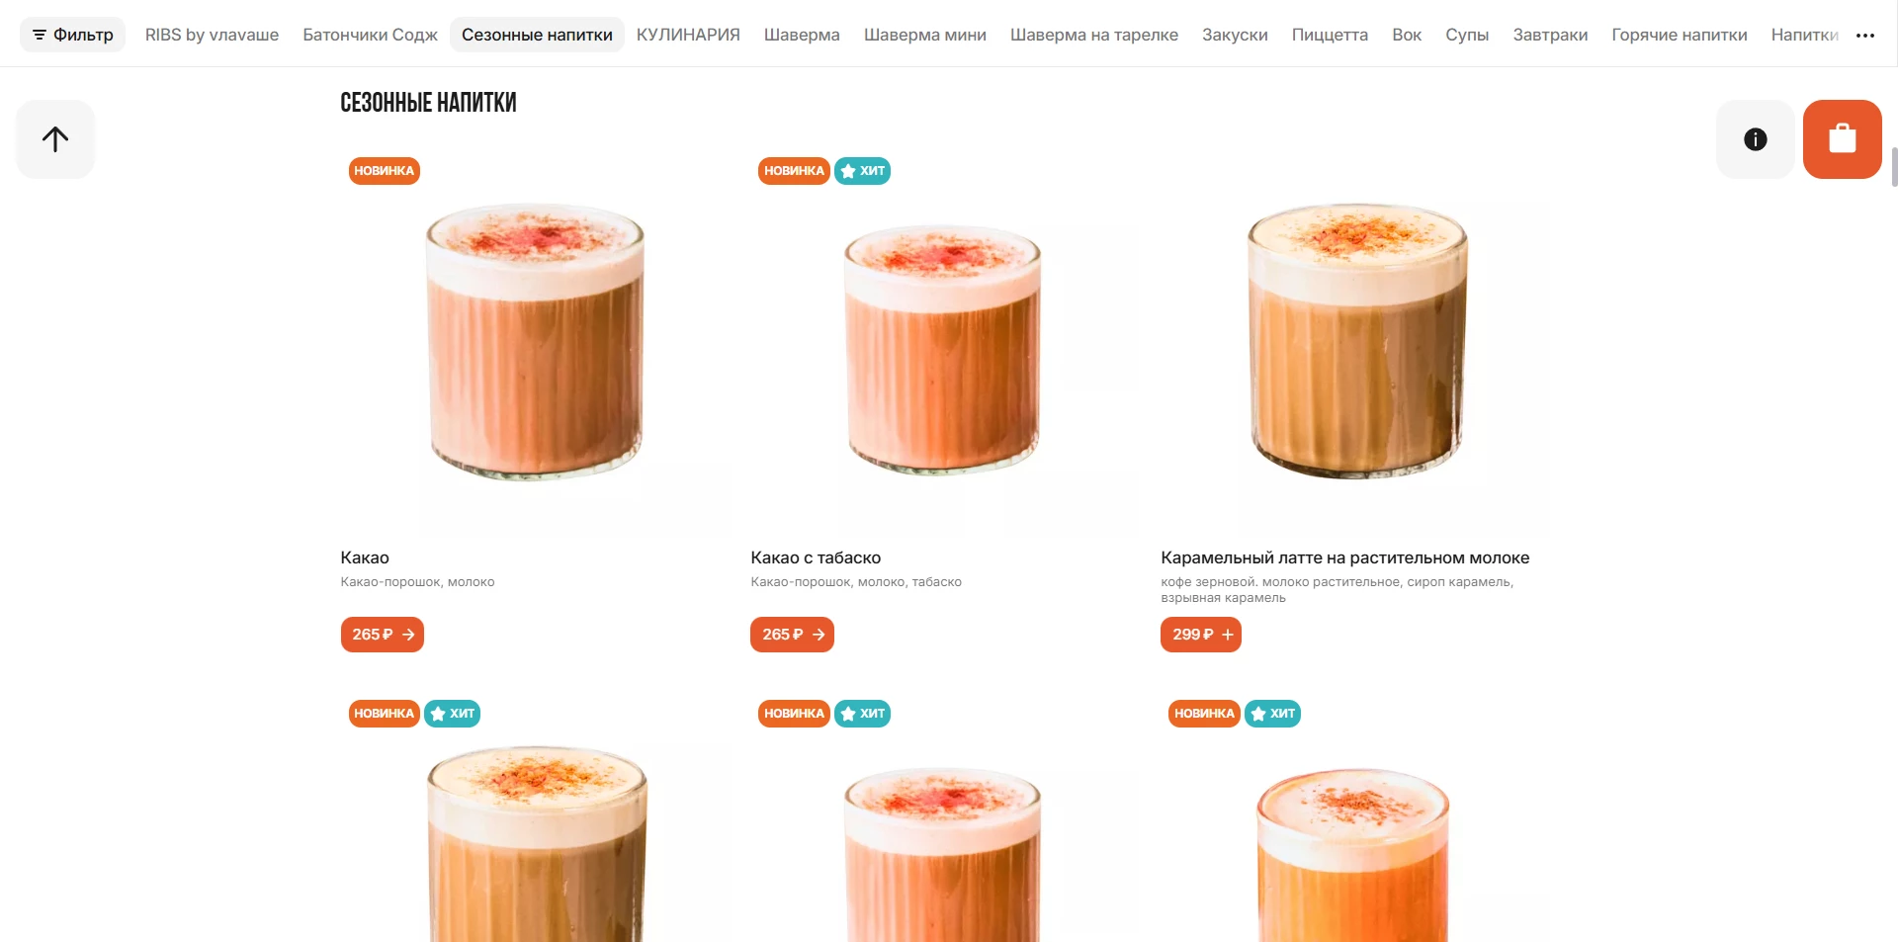Image resolution: width=1898 pixels, height=942 pixels.
Task: Click ХИТ badge on bottom-right orange drink
Action: (1272, 714)
